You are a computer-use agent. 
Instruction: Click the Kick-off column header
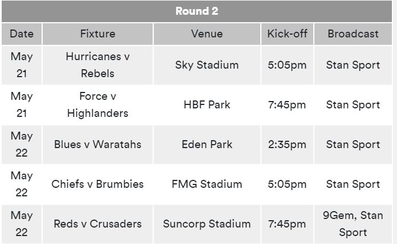coord(287,34)
